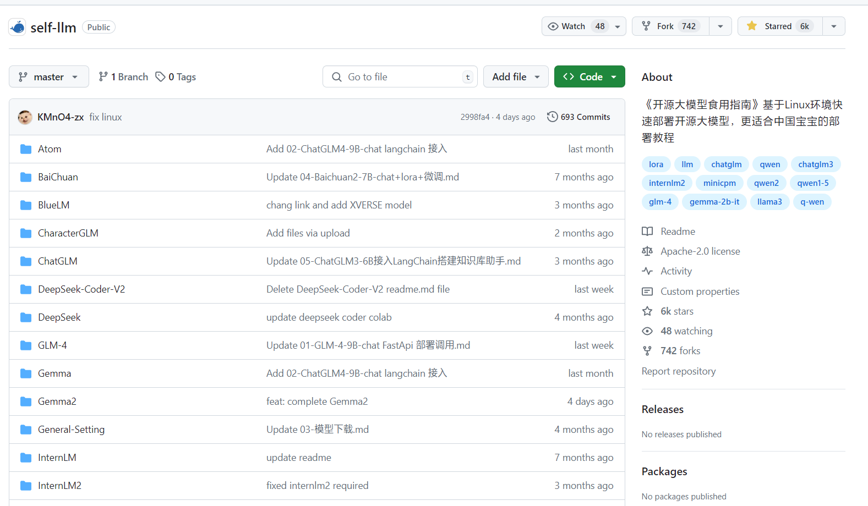Open the 0 Tags link
The image size is (868, 506).
click(x=176, y=76)
